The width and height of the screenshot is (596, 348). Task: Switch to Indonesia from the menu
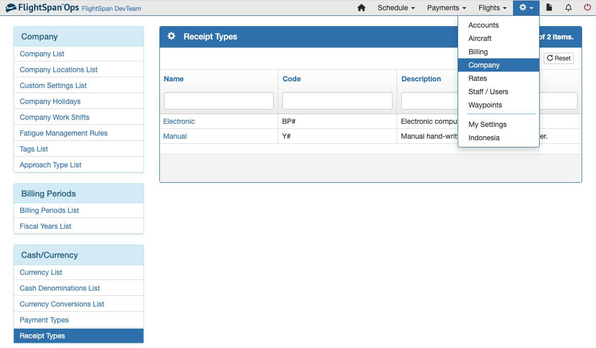484,138
